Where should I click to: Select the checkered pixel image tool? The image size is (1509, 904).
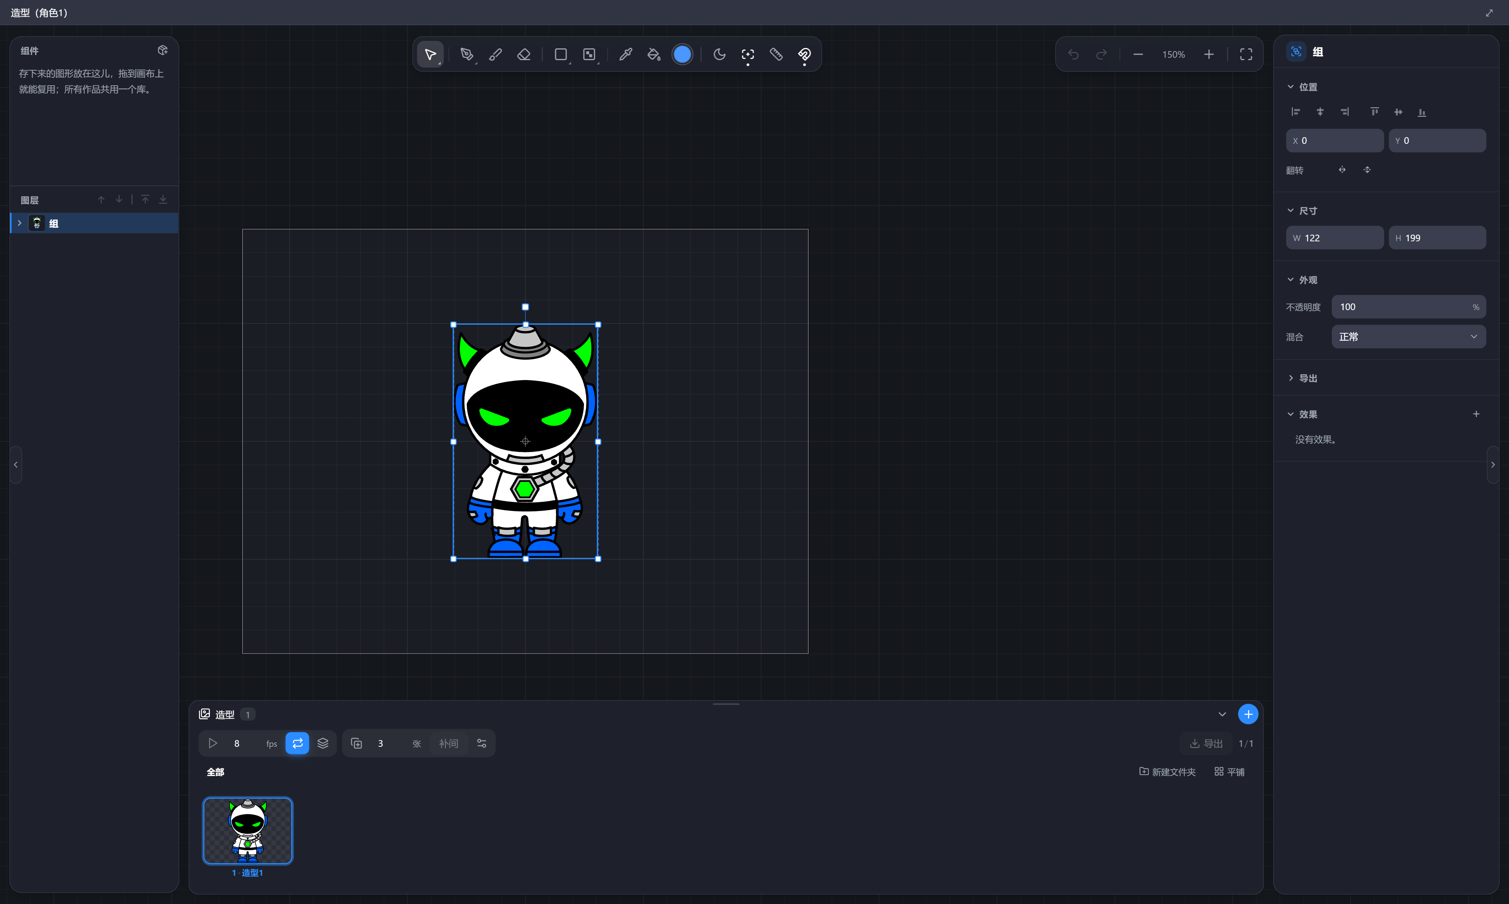click(589, 55)
